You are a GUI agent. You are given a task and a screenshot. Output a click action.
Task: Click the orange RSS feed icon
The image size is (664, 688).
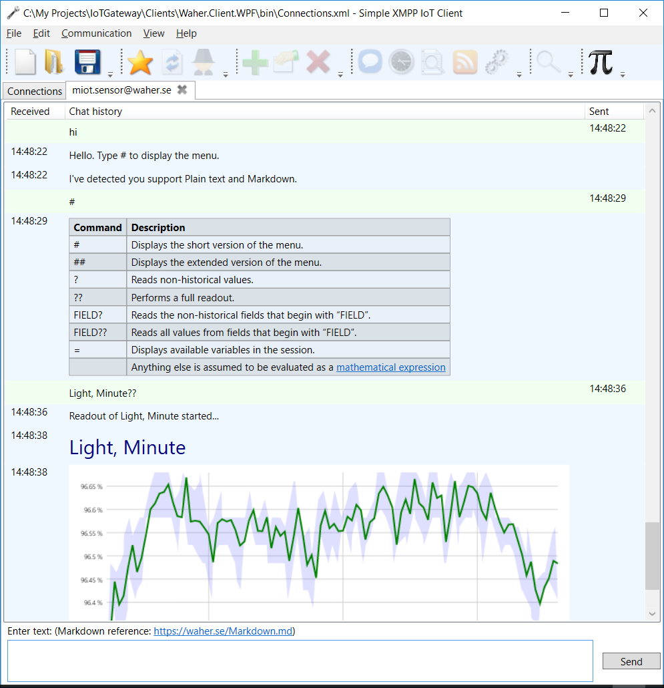[x=465, y=62]
